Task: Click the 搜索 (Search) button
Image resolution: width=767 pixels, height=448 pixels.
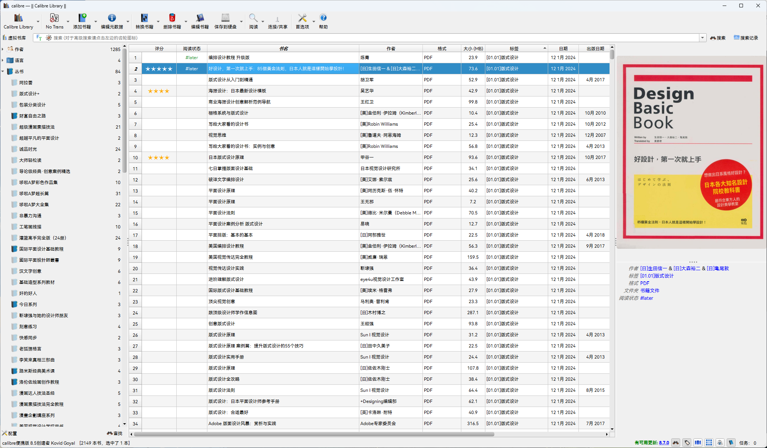Action: [718, 38]
